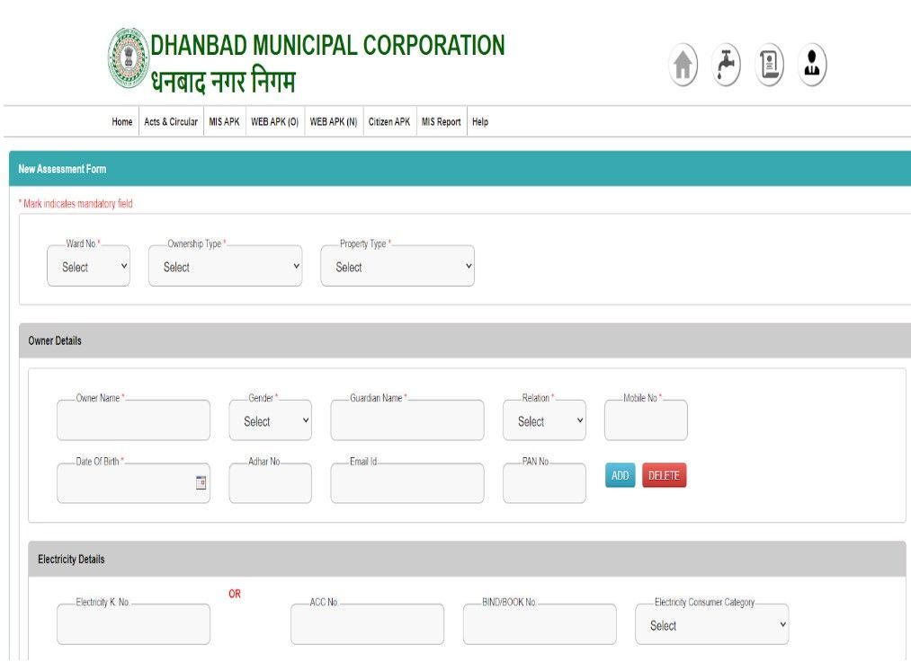911x662 pixels.
Task: Click the water tap icon
Action: (x=725, y=64)
